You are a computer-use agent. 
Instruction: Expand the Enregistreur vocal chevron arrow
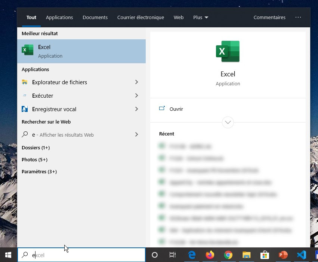tap(136, 109)
